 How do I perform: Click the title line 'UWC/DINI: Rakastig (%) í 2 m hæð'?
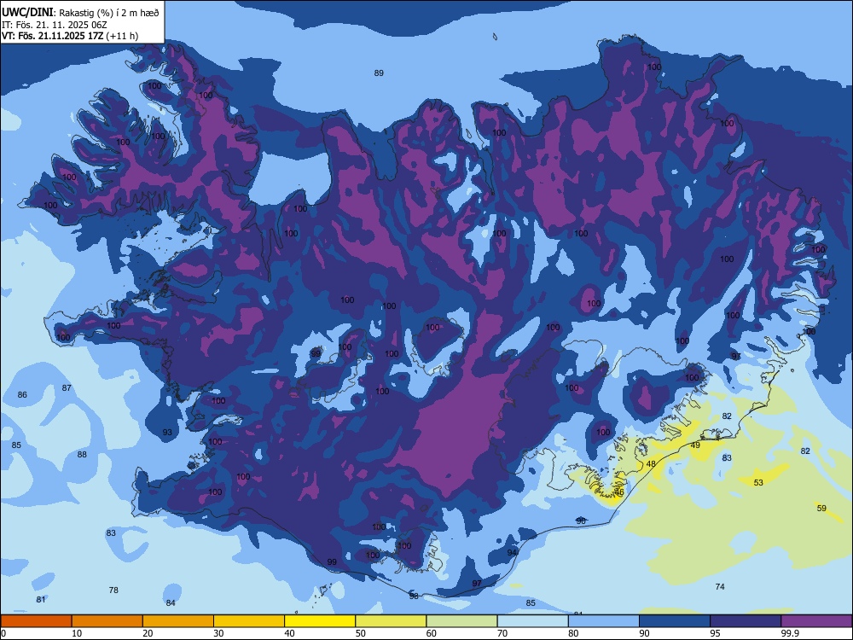(80, 13)
